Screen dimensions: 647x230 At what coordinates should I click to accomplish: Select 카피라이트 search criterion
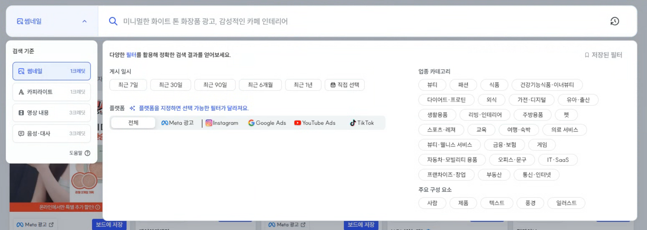[x=52, y=92]
